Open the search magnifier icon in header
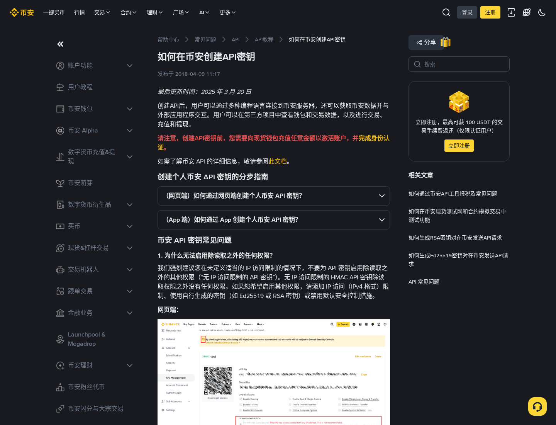Viewport: 556px width, 425px height. pos(446,12)
